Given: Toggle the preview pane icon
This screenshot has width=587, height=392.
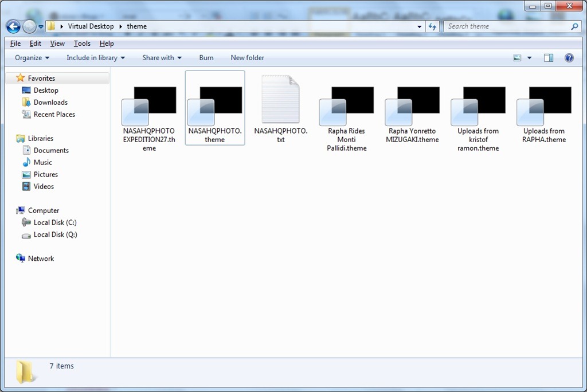Looking at the screenshot, I should [x=549, y=58].
